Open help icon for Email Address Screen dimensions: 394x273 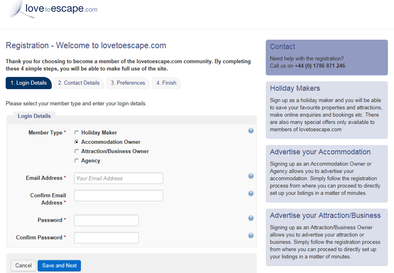coord(251,176)
